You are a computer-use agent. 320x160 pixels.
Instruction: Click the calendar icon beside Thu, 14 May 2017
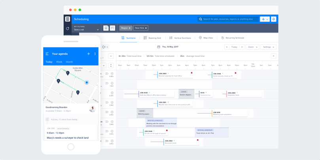(159, 47)
